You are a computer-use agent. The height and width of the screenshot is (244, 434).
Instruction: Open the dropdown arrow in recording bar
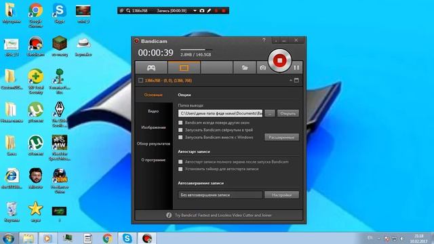[195, 11]
